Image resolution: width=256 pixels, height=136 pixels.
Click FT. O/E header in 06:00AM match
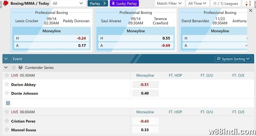(x=238, y=112)
